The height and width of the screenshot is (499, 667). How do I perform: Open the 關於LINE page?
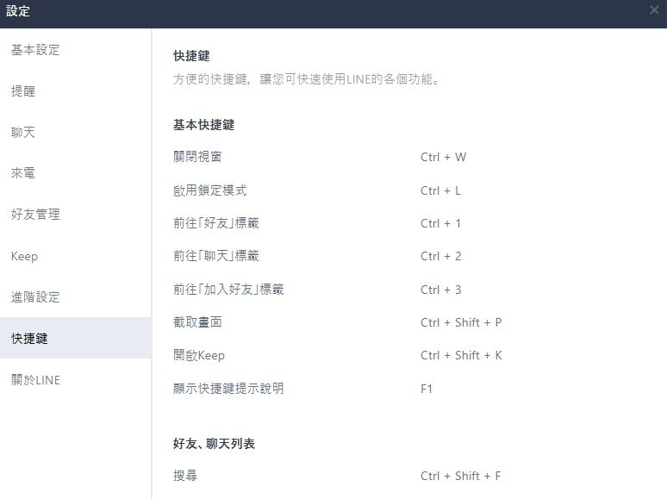pos(35,380)
